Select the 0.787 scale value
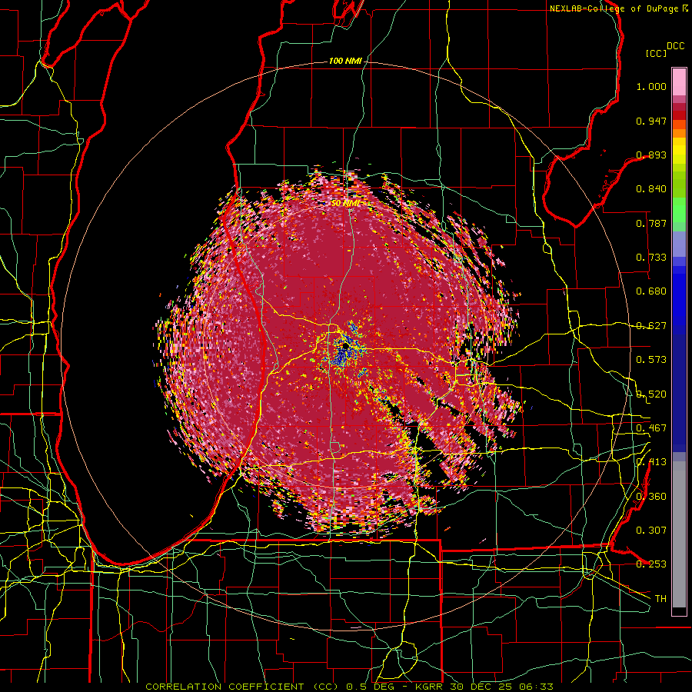Image resolution: width=692 pixels, height=692 pixels. (651, 223)
